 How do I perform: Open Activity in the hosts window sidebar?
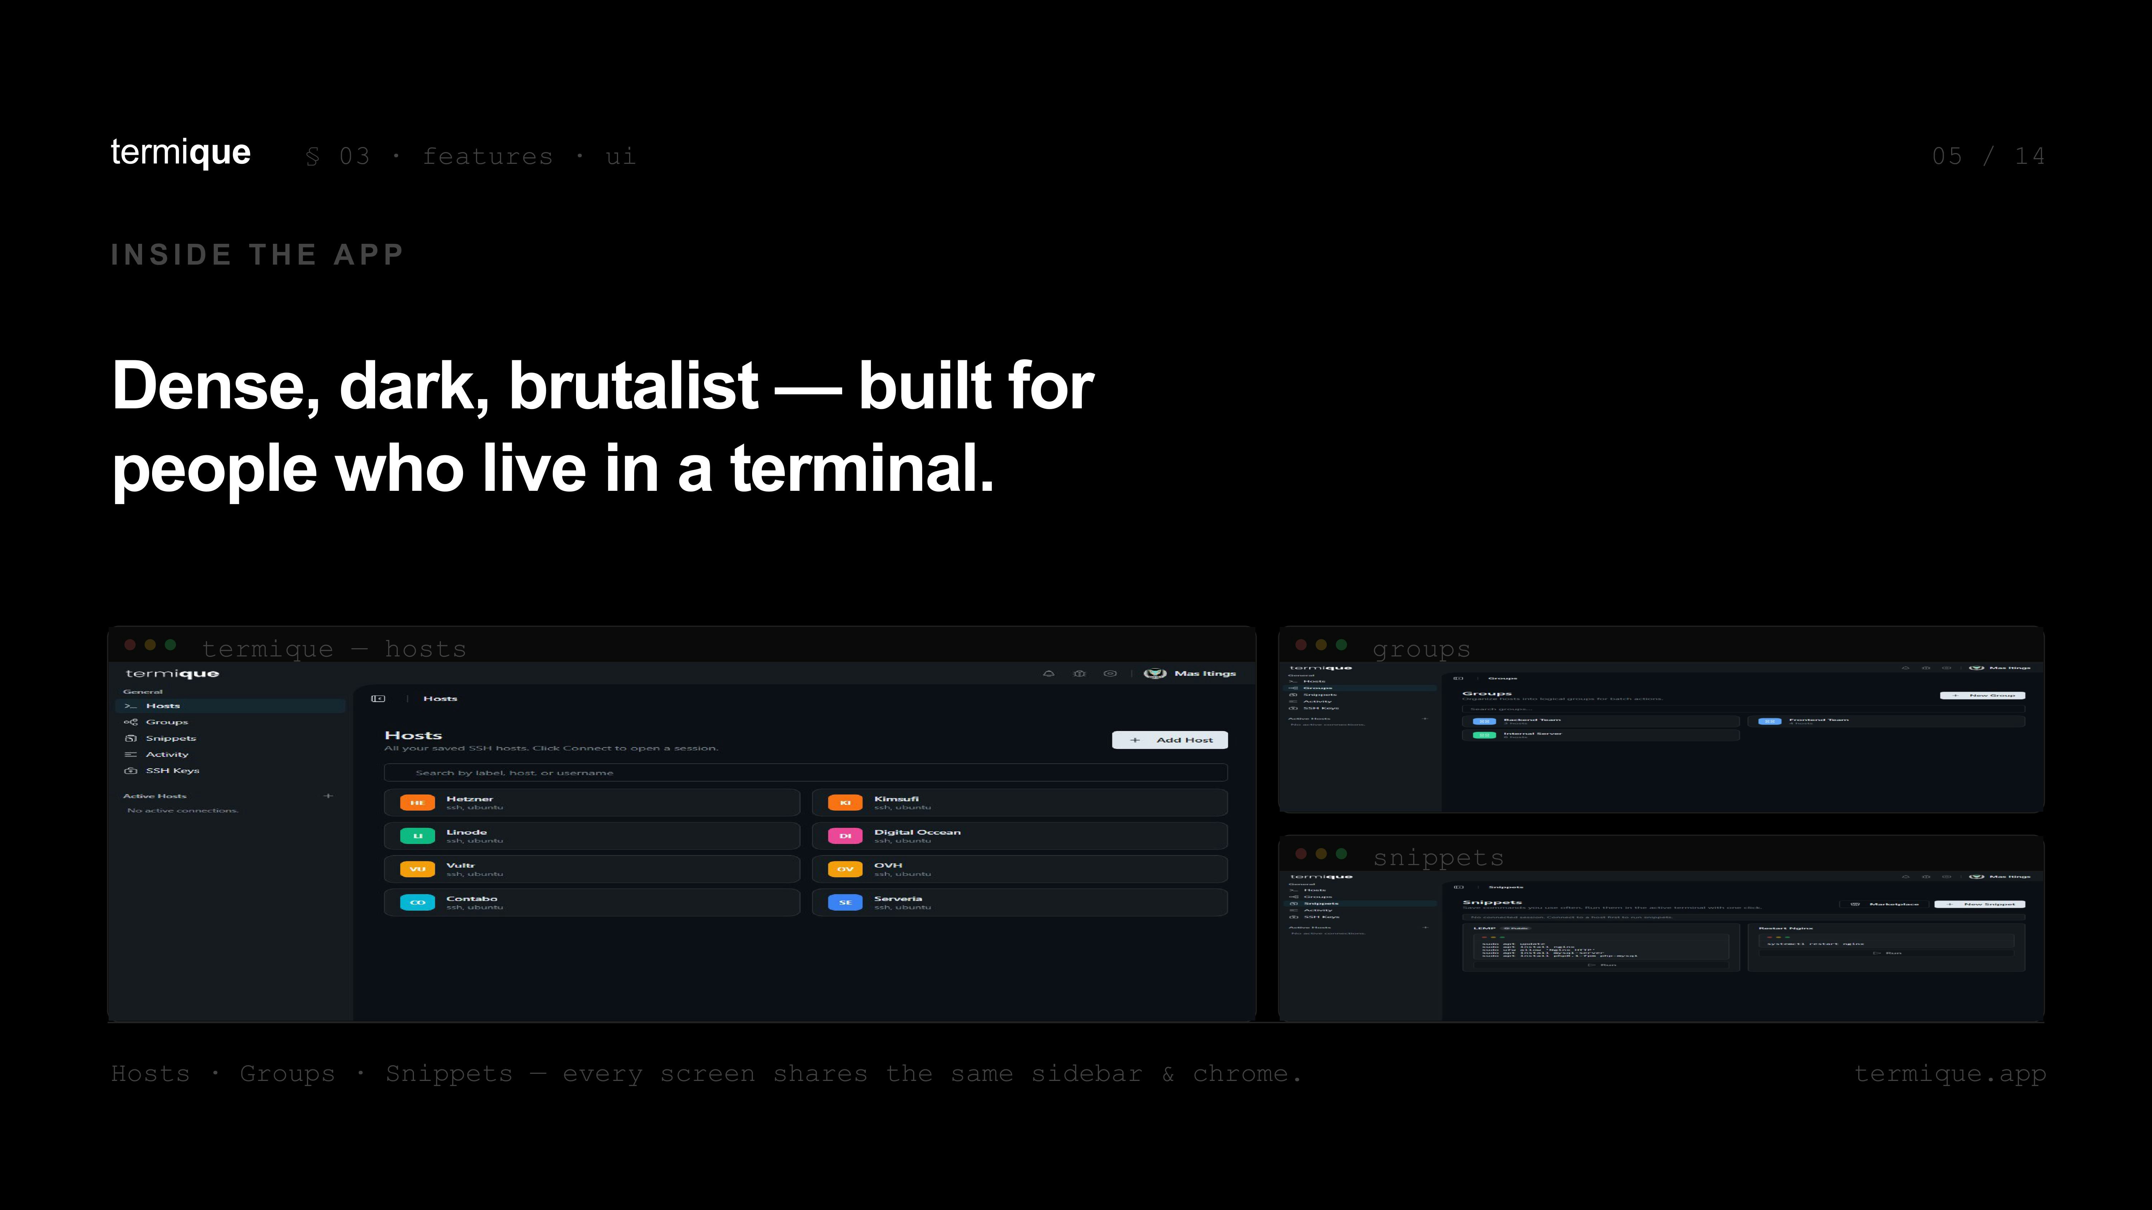coord(230,754)
